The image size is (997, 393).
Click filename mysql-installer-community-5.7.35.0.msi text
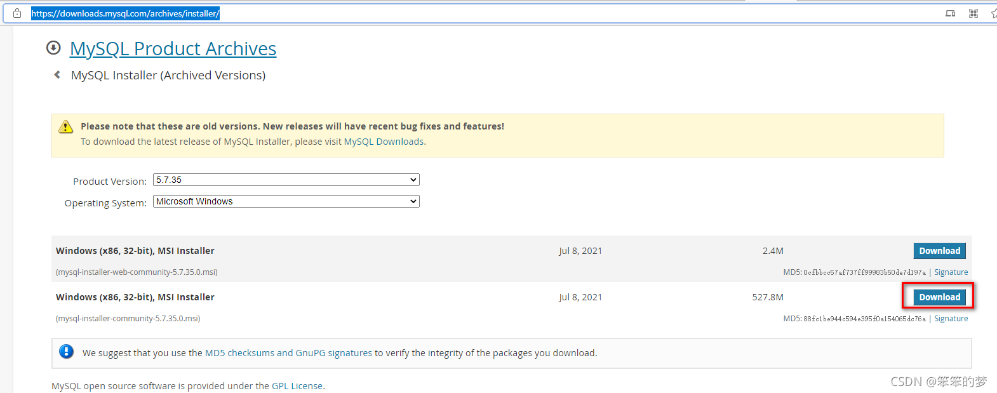pos(128,319)
